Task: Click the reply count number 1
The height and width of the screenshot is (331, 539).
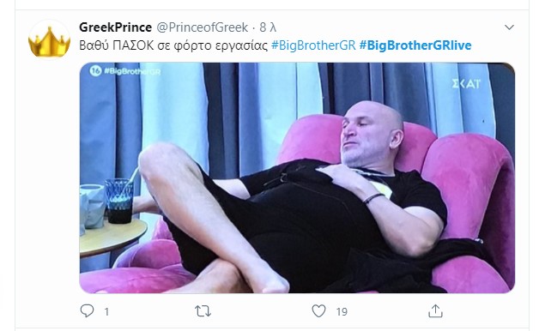Action: [106, 312]
